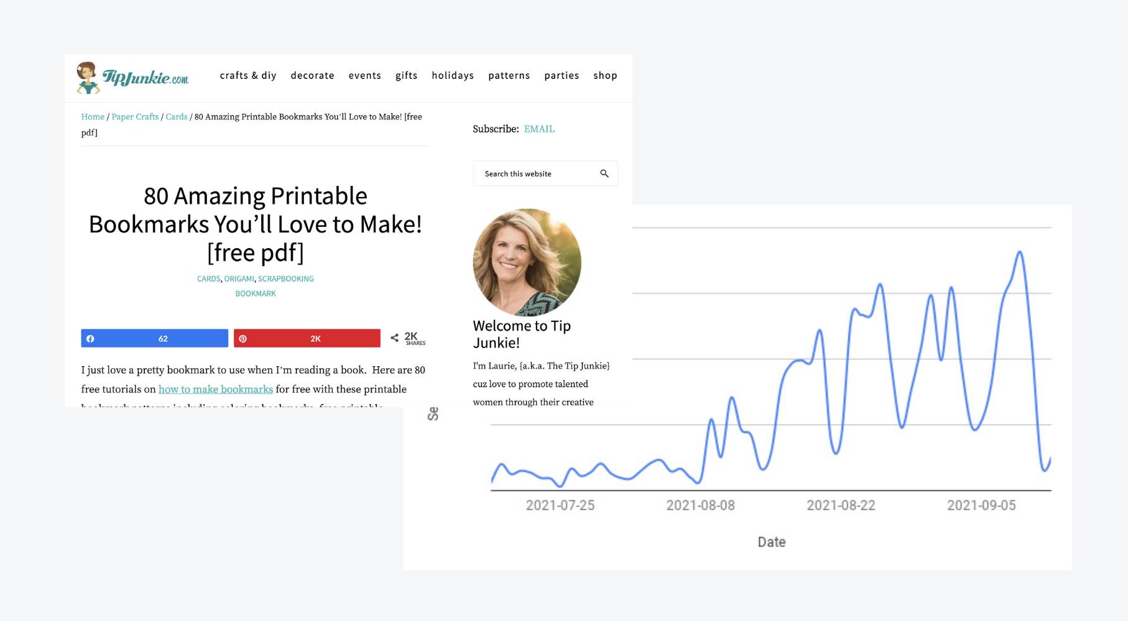Screen dimensions: 1128x621
Task: Go to the shop menu item
Action: coord(604,75)
